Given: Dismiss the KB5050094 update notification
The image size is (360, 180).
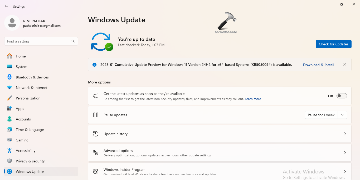Looking at the screenshot, I should pyautogui.click(x=345, y=65).
